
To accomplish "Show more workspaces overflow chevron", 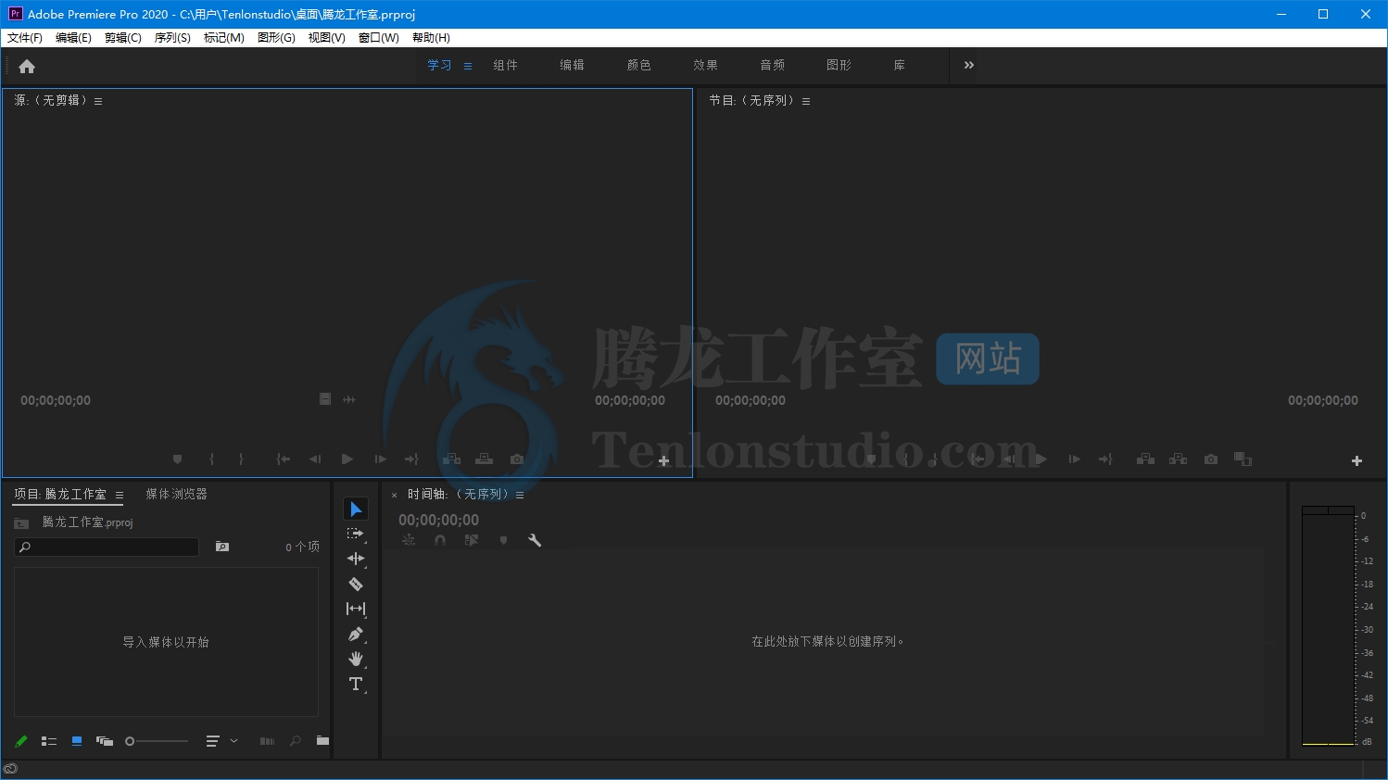I will pos(969,65).
